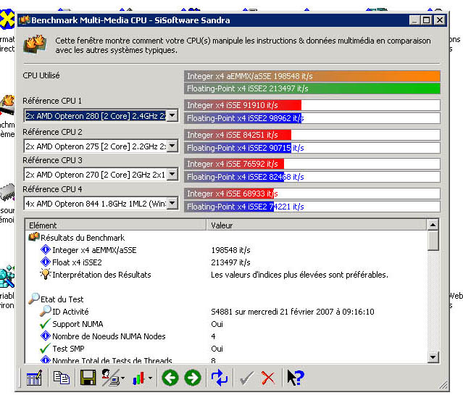Click the blue Floating-Point 82468 it/s bar
463x411 pixels.
[x=234, y=177]
